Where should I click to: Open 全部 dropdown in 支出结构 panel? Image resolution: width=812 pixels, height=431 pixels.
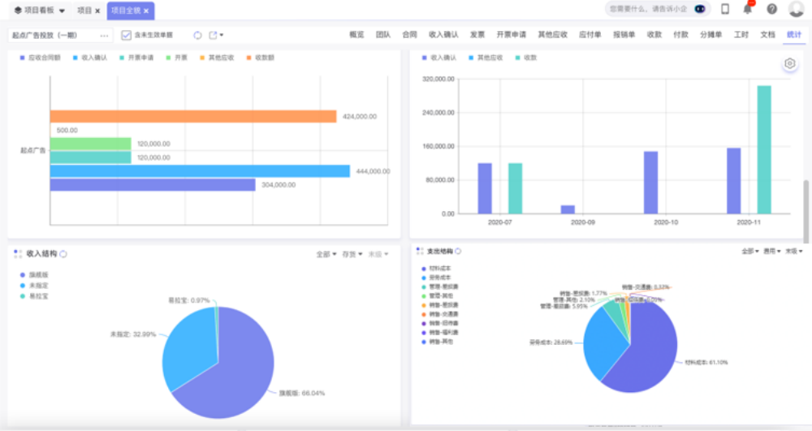point(749,252)
